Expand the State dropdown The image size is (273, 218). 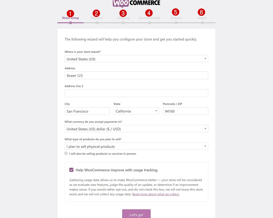click(x=136, y=111)
